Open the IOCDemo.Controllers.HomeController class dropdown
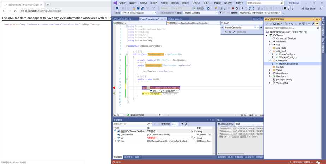This screenshot has width=326, height=164. pyautogui.click(x=193, y=23)
